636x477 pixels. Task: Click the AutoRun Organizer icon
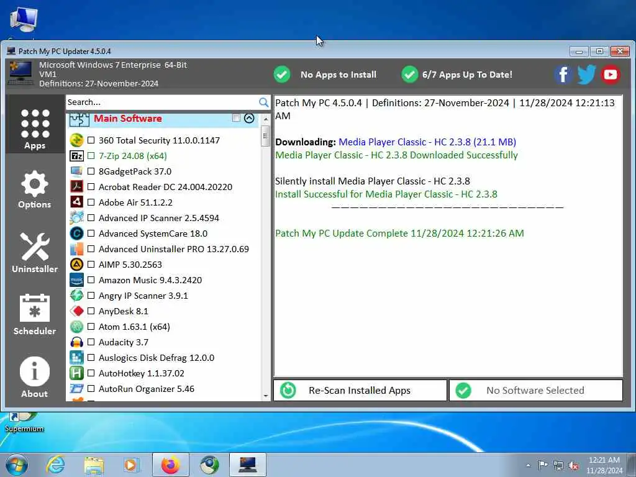click(76, 389)
